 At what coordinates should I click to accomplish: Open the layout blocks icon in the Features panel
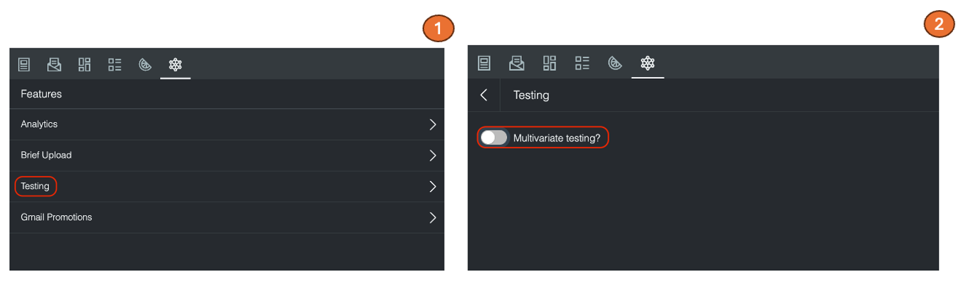point(84,64)
